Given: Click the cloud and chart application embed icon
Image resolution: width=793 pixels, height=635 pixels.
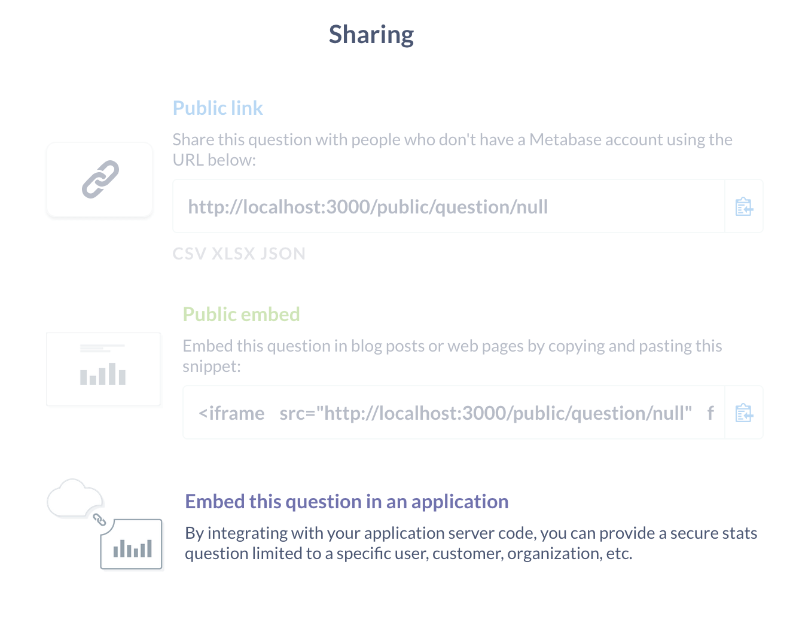Looking at the screenshot, I should [105, 524].
